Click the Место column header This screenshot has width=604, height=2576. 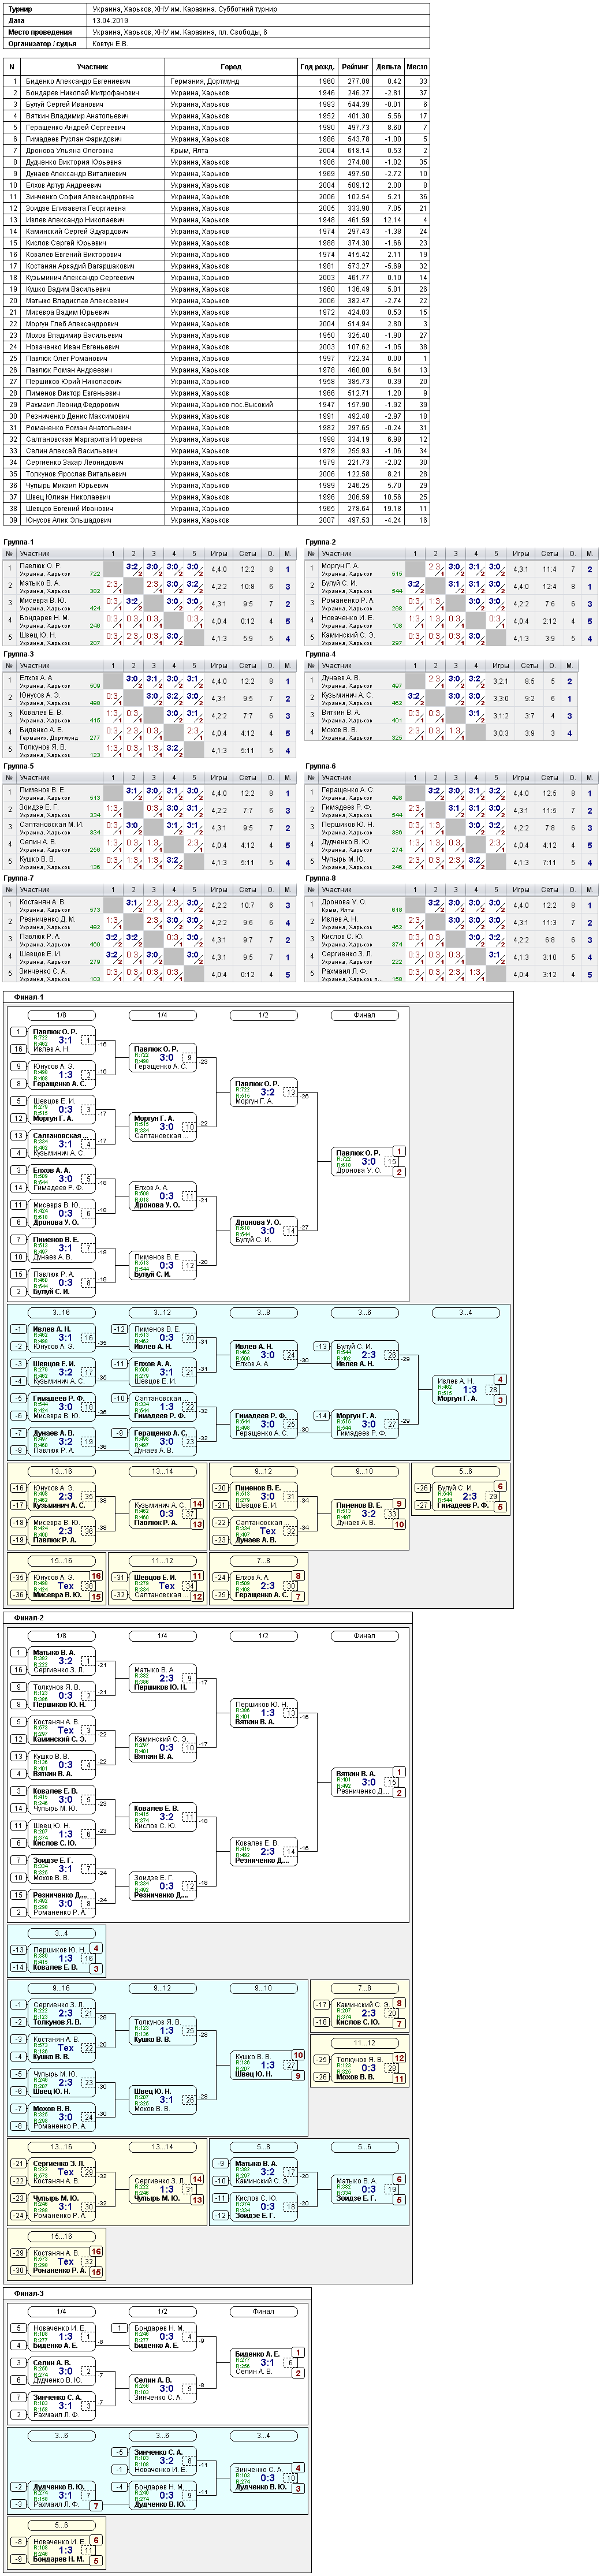click(x=417, y=67)
